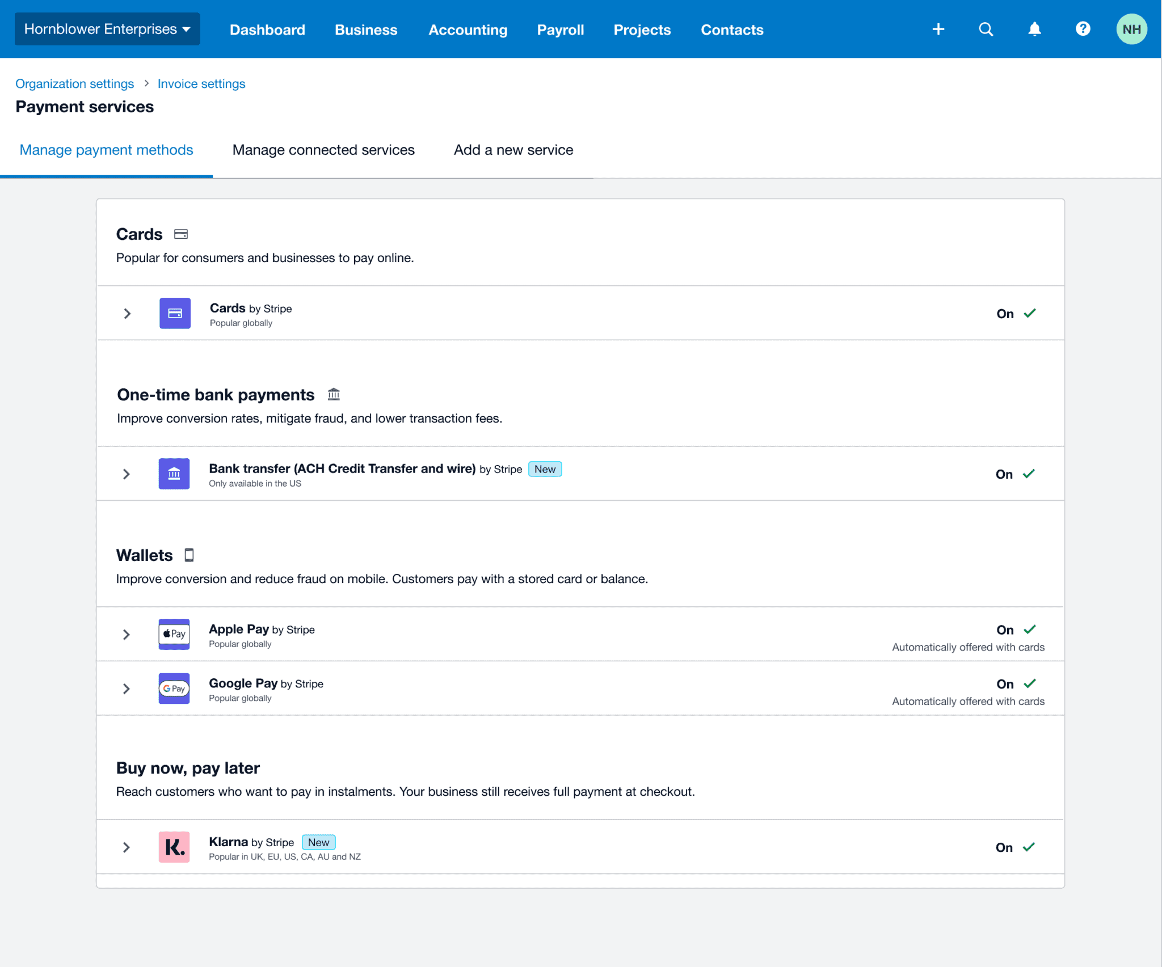1162x967 pixels.
Task: Open the global search
Action: tap(986, 29)
